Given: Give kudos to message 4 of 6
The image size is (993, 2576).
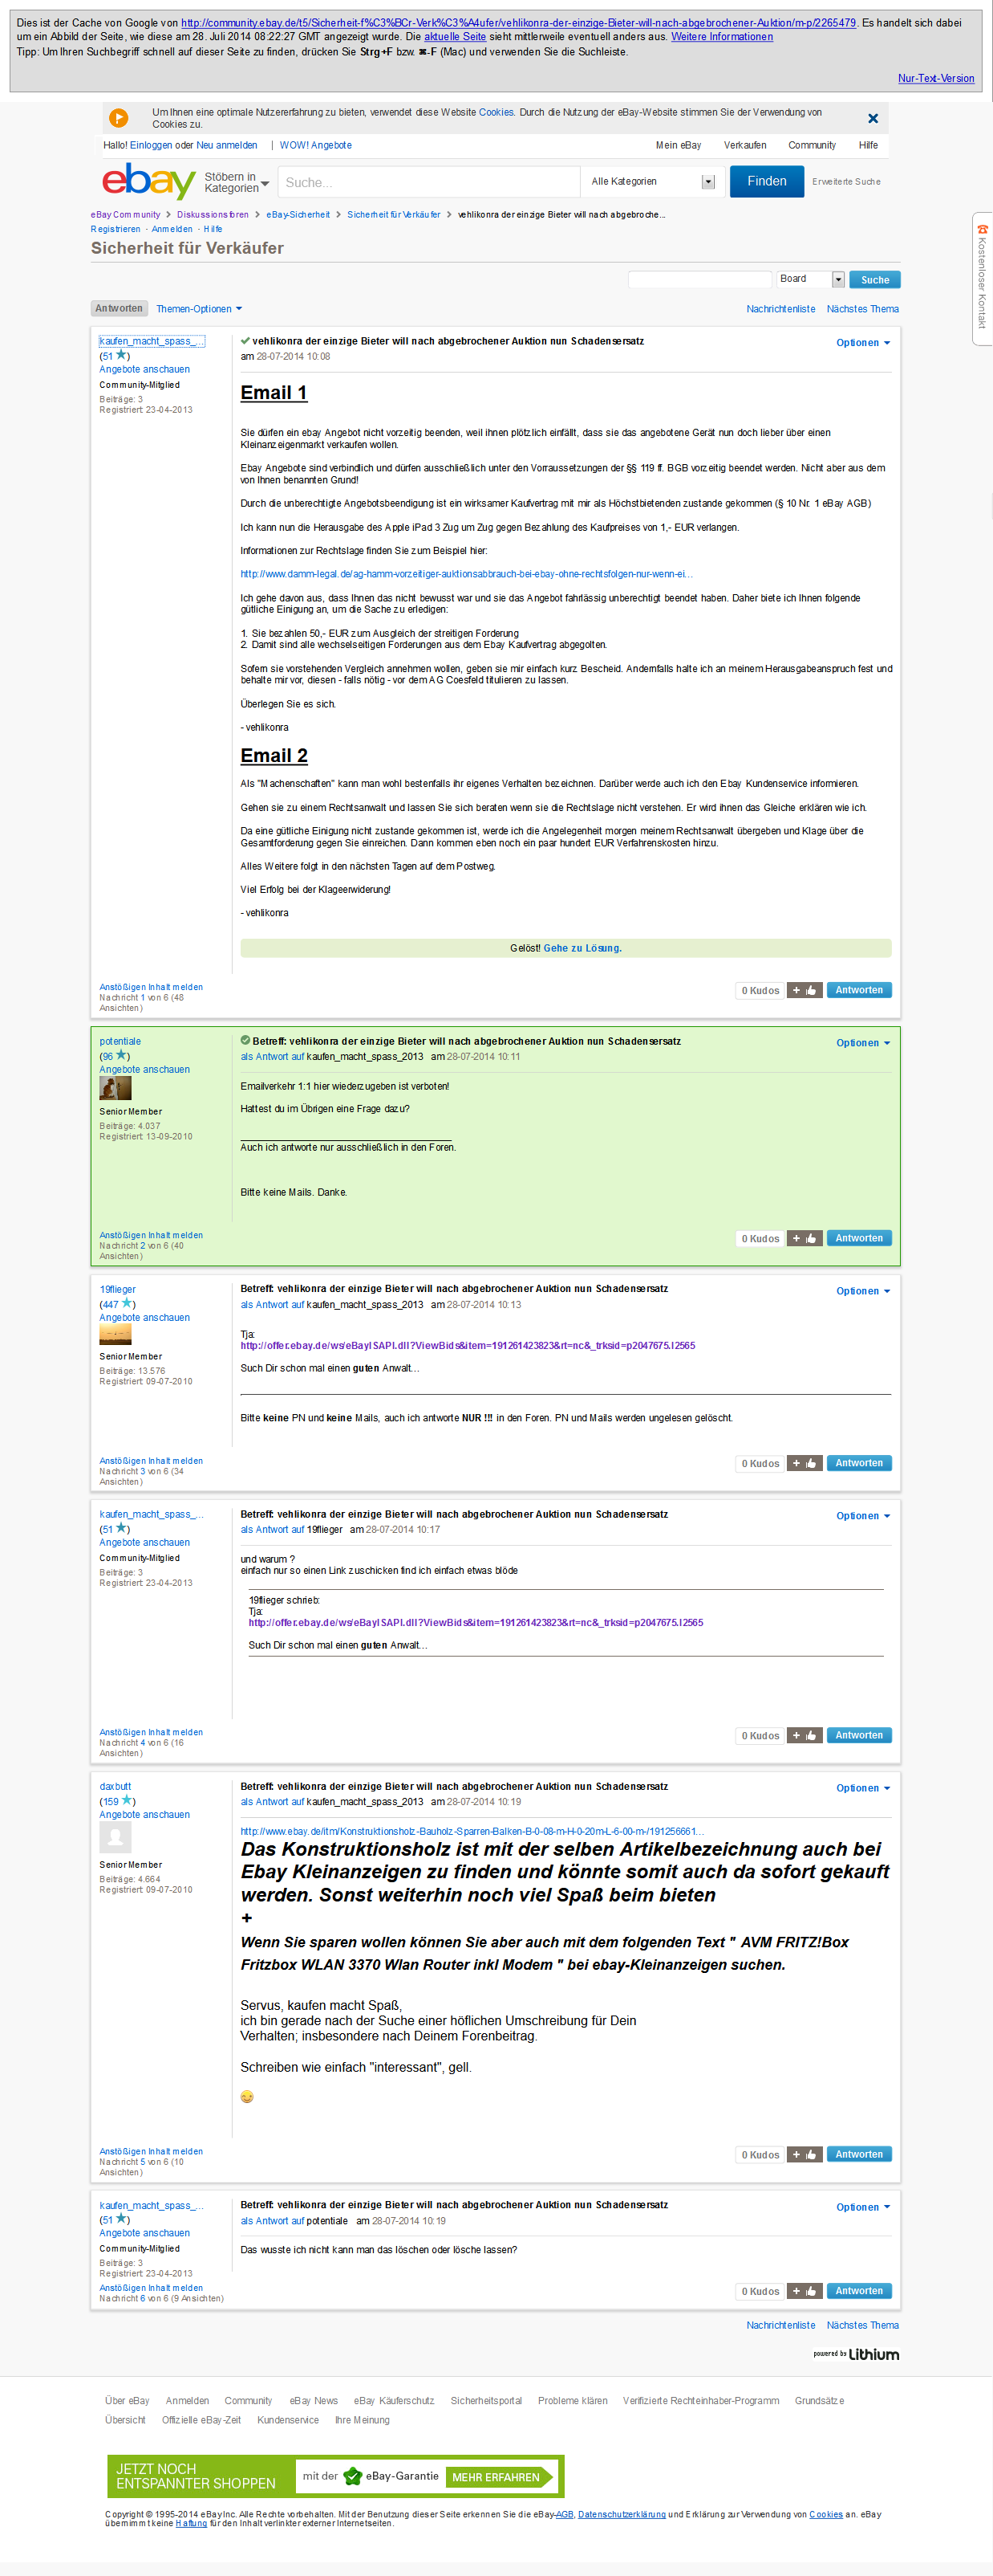Looking at the screenshot, I should [x=805, y=1735].
